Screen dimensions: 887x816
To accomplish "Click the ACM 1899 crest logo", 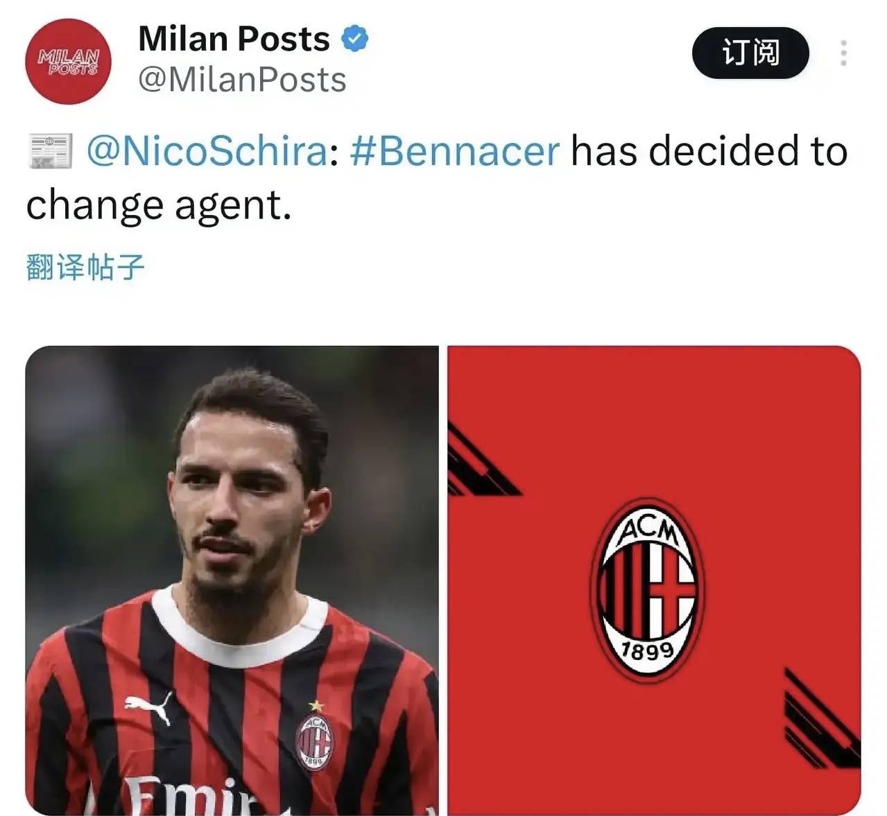I will (647, 589).
